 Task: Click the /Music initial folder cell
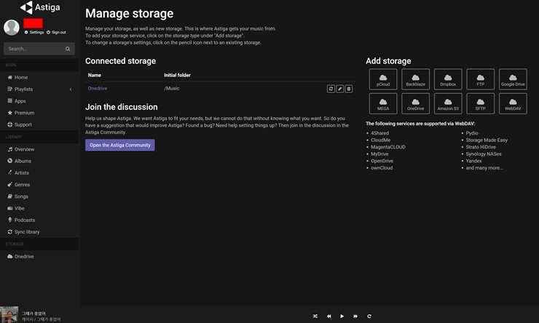pyautogui.click(x=171, y=88)
